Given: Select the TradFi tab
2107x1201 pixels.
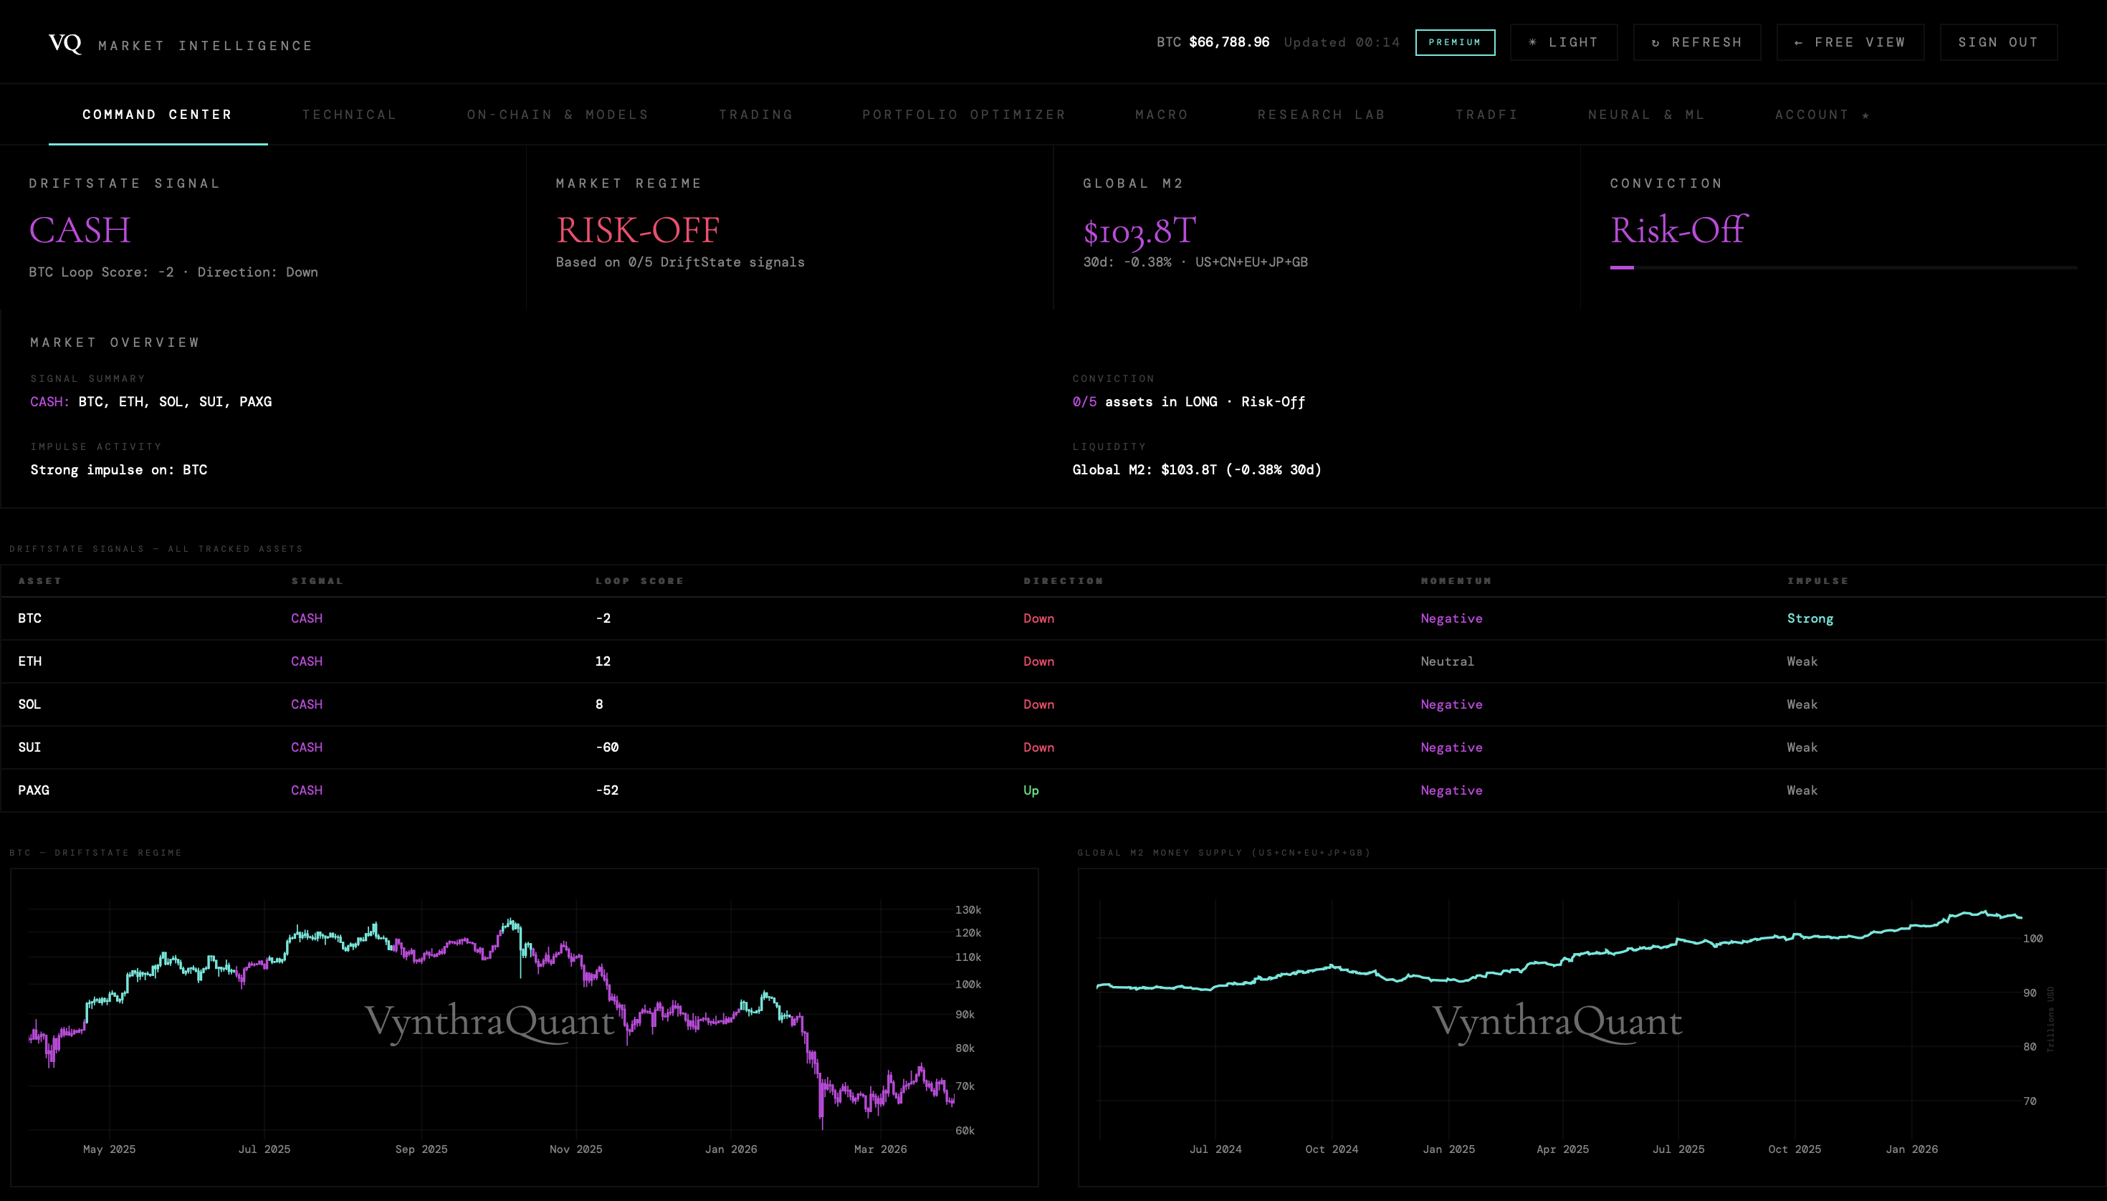Looking at the screenshot, I should [x=1486, y=115].
